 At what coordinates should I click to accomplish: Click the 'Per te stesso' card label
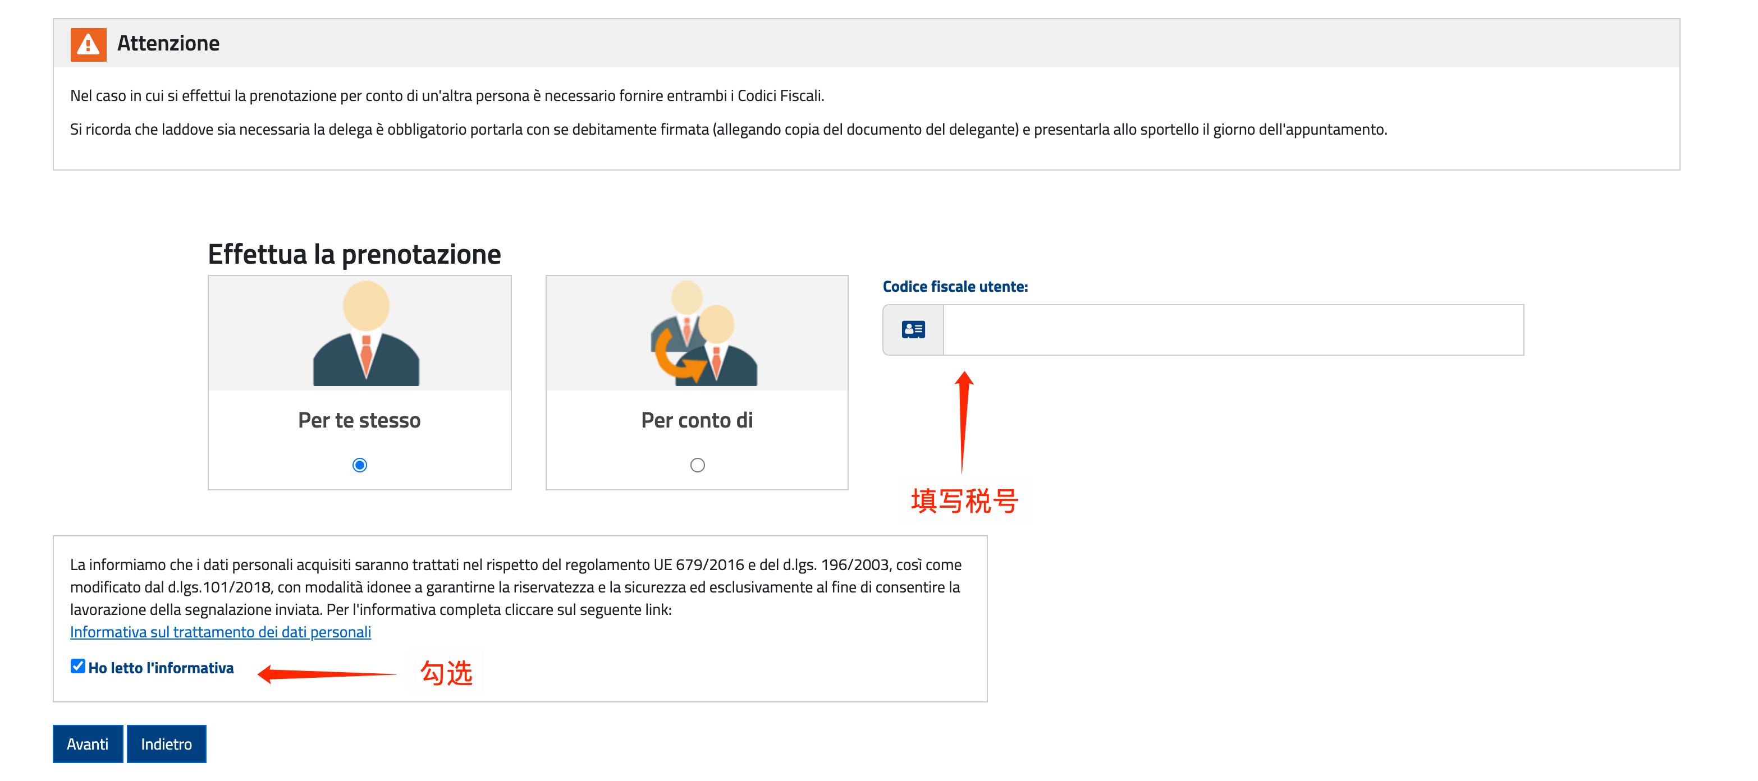click(x=360, y=420)
